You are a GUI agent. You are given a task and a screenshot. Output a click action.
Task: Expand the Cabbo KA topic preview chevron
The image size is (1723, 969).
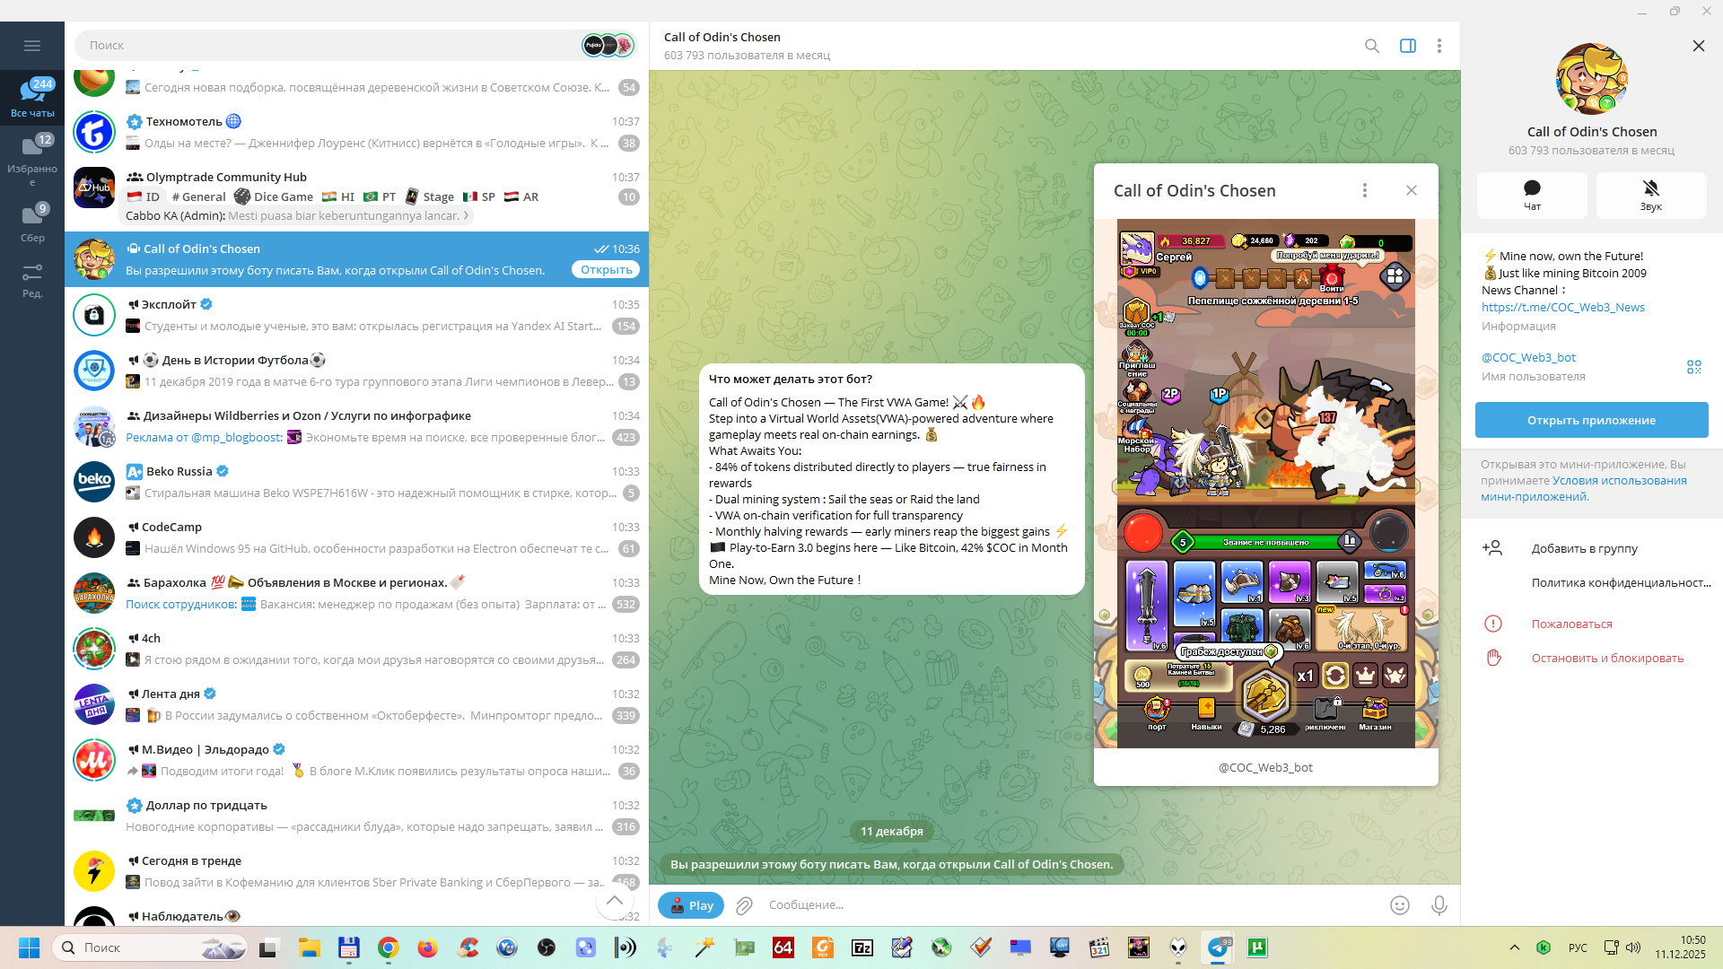coord(466,215)
